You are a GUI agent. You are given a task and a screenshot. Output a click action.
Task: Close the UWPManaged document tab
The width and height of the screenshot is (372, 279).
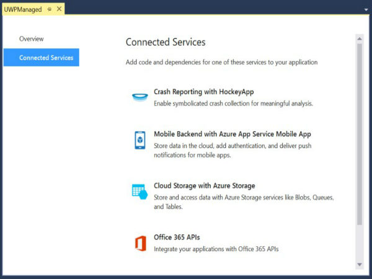pos(59,9)
